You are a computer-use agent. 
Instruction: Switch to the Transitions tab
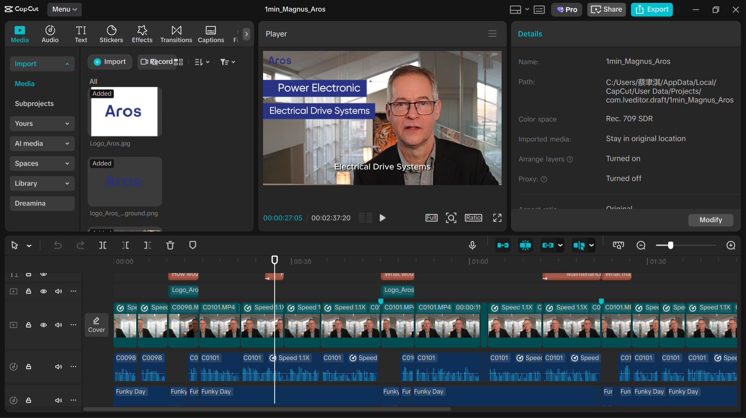[x=176, y=34]
